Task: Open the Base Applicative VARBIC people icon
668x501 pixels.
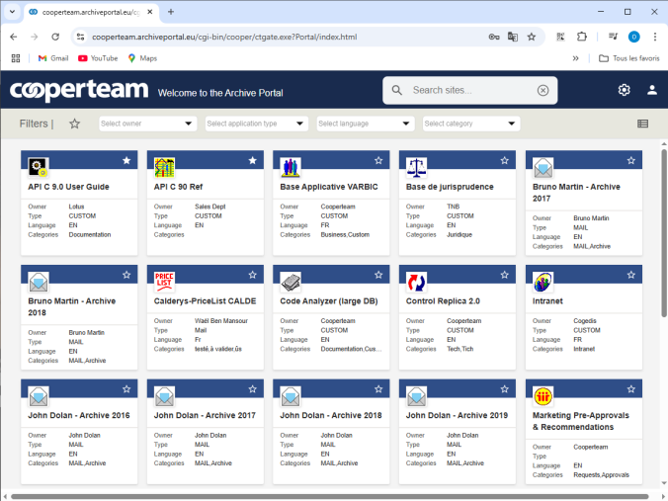Action: click(291, 167)
